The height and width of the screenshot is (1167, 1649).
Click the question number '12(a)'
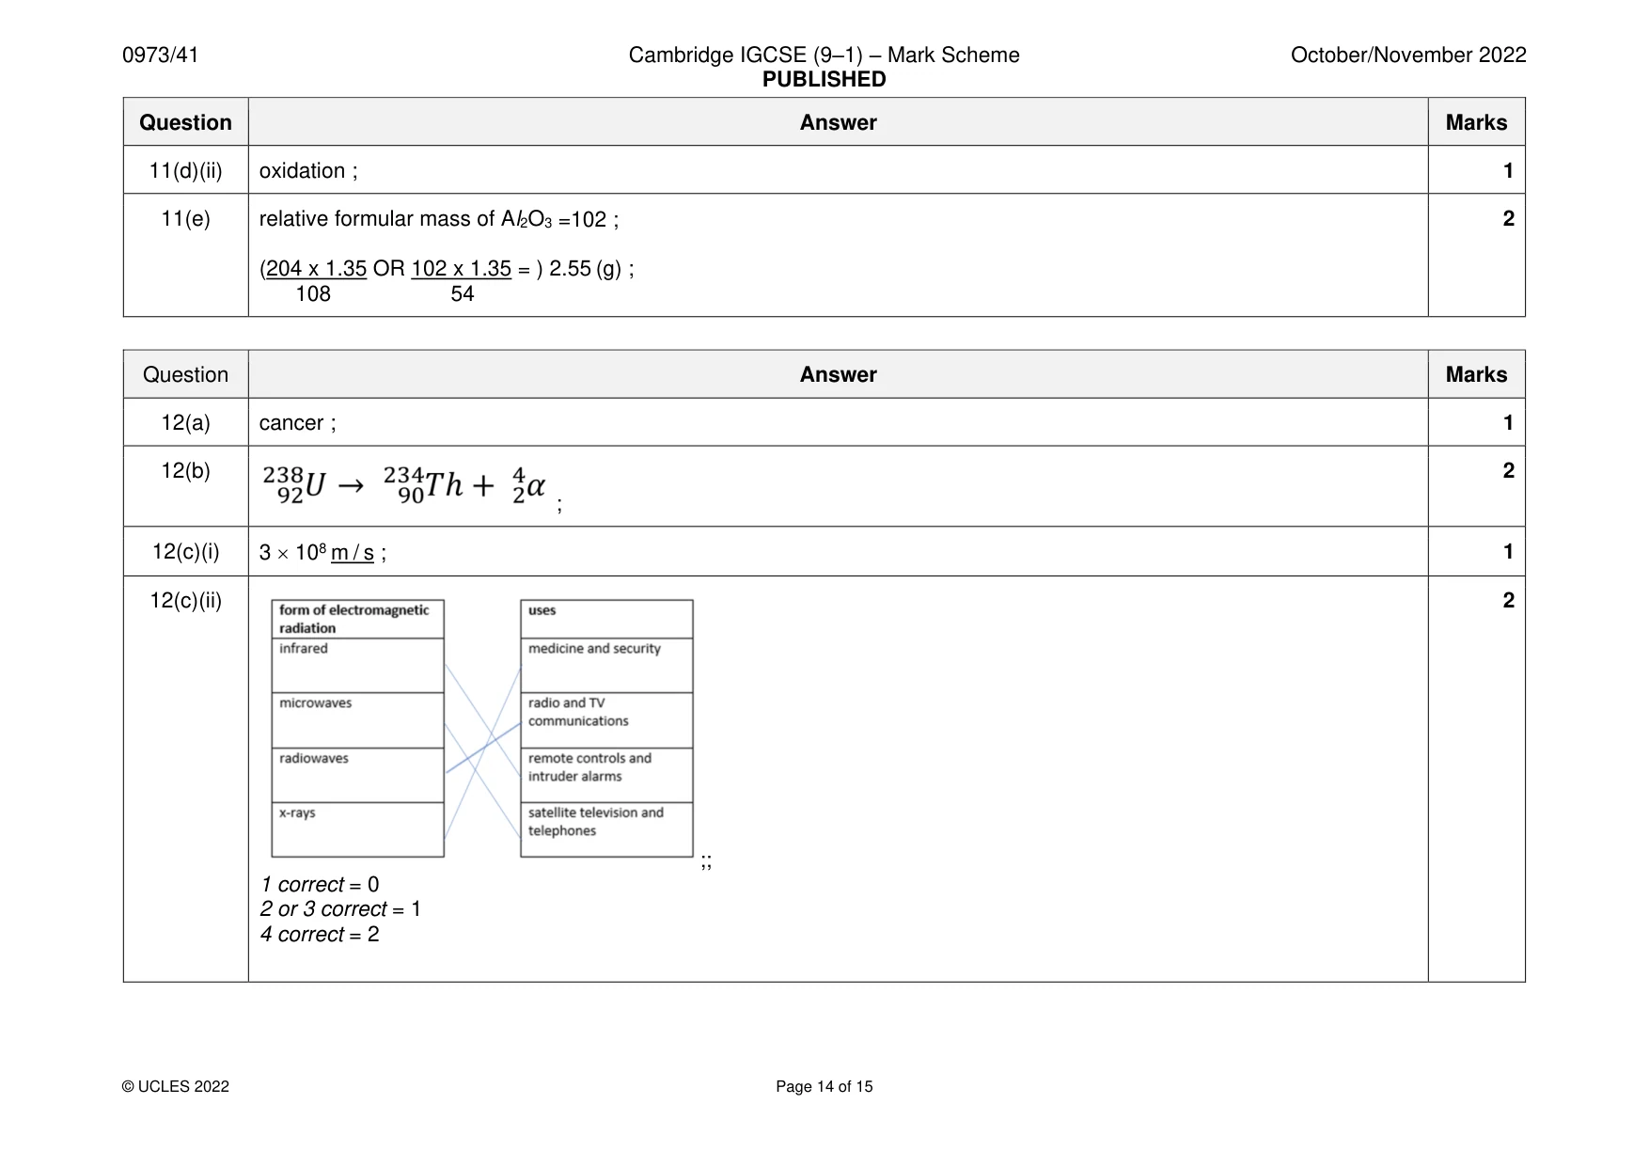click(185, 422)
